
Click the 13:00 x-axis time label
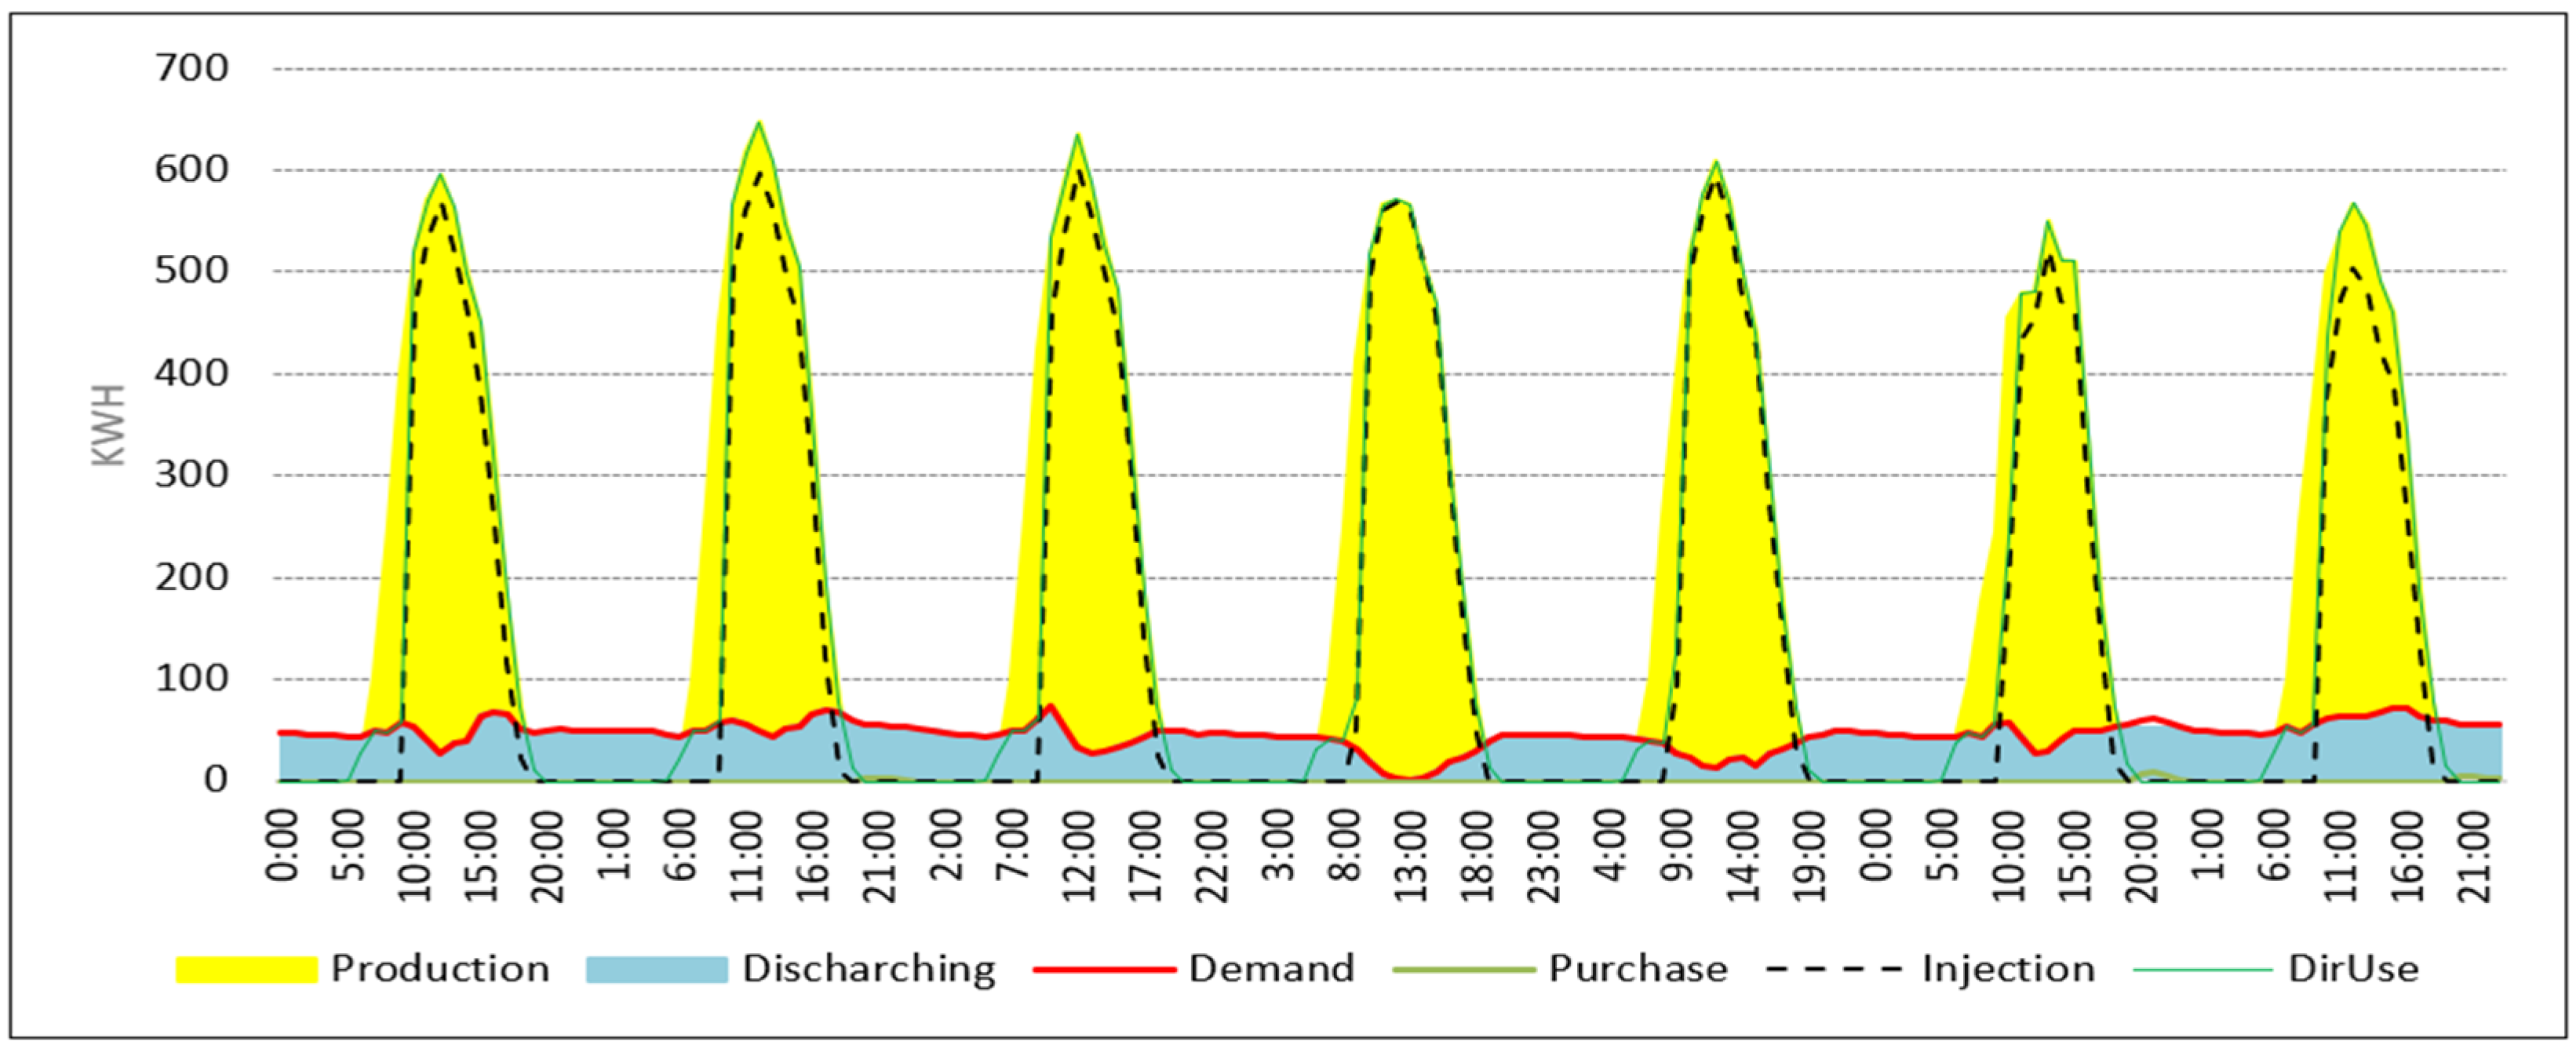point(1410,855)
